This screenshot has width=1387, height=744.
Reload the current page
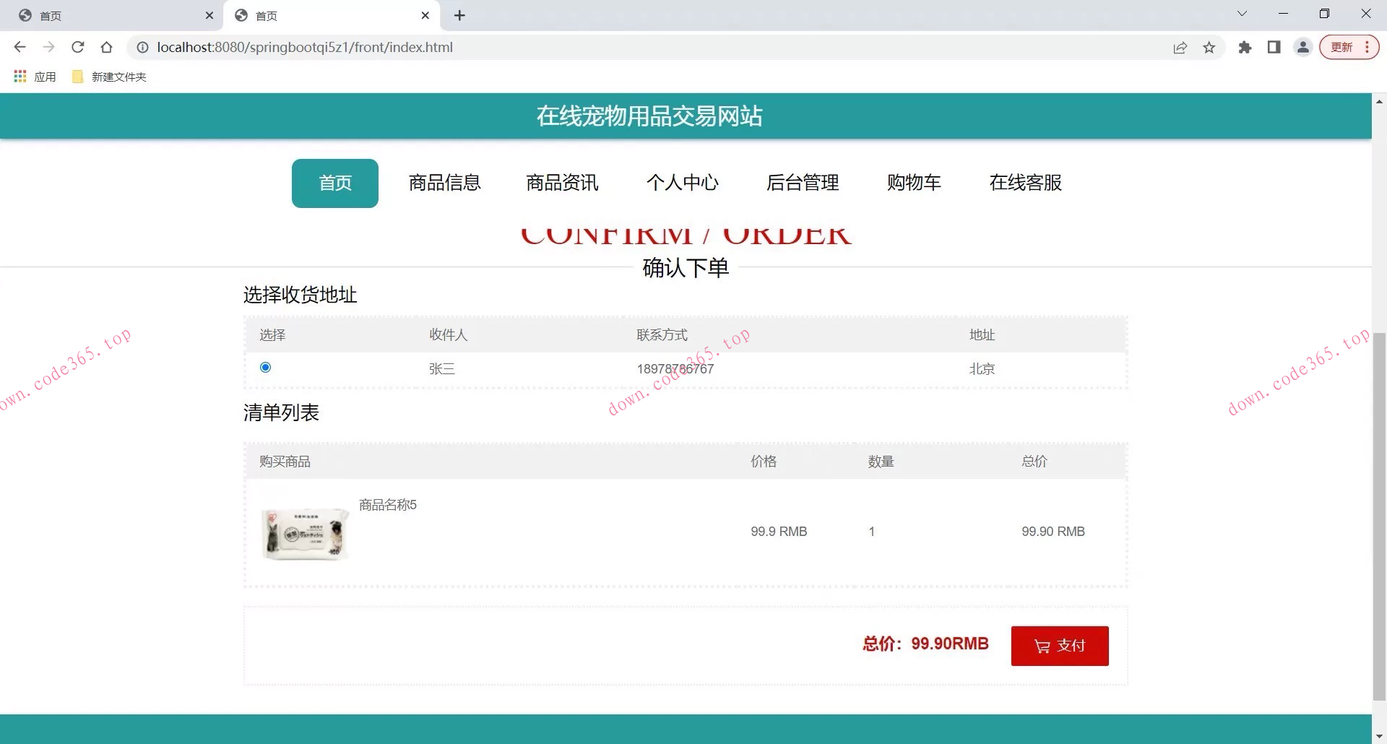tap(78, 47)
